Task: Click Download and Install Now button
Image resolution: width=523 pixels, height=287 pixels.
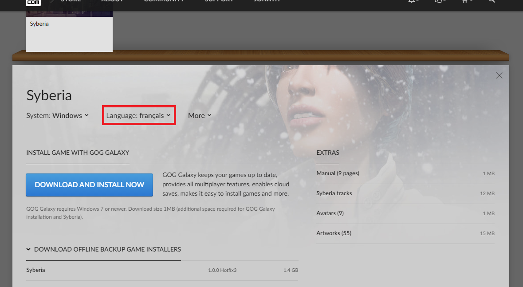Action: point(90,185)
